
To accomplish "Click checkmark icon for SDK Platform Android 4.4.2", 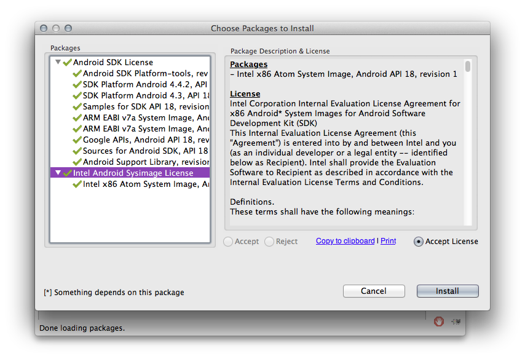I will click(x=77, y=84).
